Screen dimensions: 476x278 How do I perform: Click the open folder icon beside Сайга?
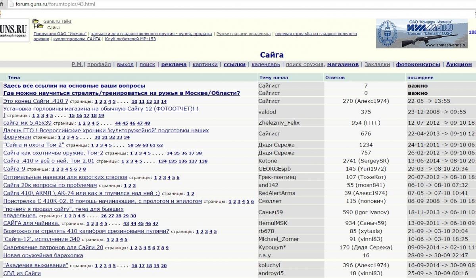pyautogui.click(x=39, y=27)
